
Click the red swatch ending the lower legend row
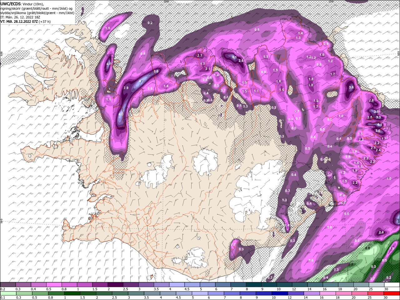[x=392, y=293]
